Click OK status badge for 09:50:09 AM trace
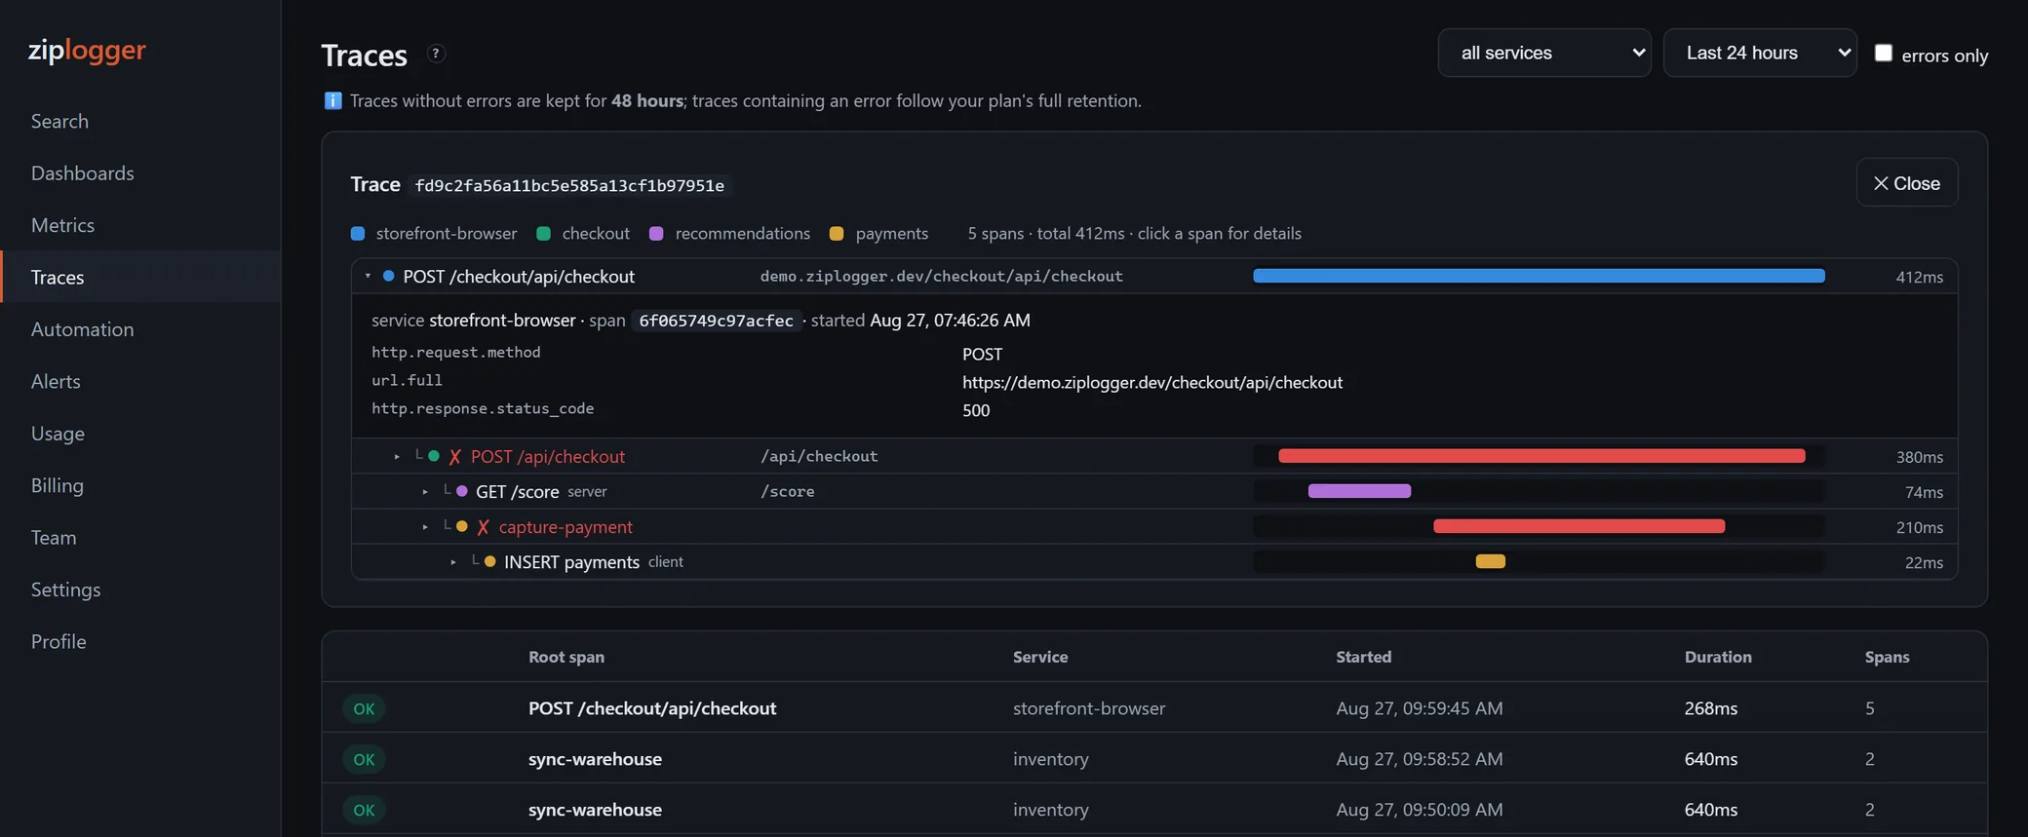 (x=364, y=810)
